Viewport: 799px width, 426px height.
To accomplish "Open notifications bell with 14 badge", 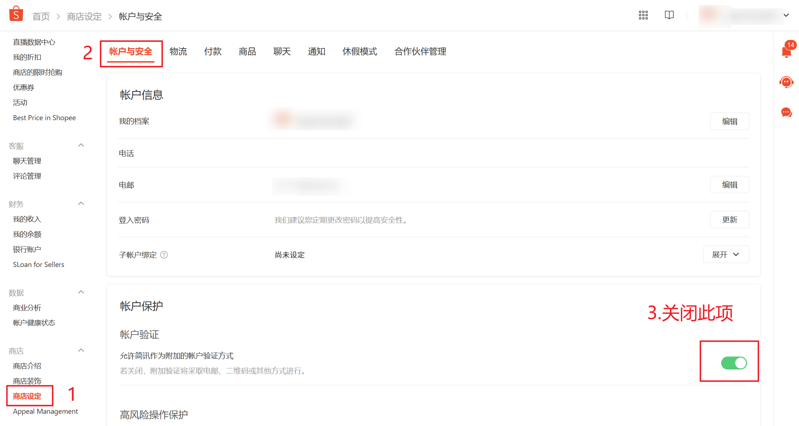I will 786,52.
